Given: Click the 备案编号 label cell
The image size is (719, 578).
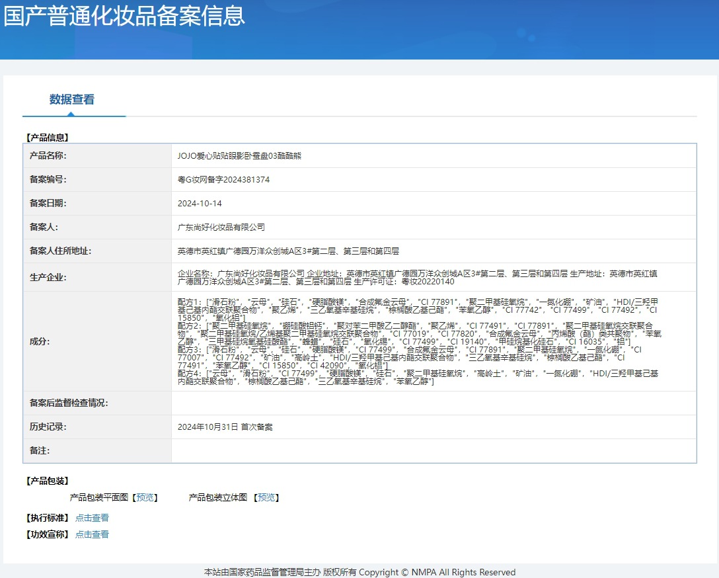Looking at the screenshot, I should [x=97, y=180].
